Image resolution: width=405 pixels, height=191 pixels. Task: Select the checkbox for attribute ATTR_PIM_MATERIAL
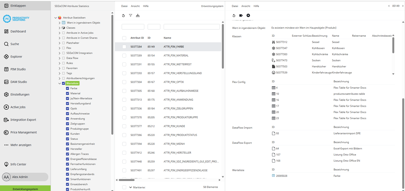124,55
